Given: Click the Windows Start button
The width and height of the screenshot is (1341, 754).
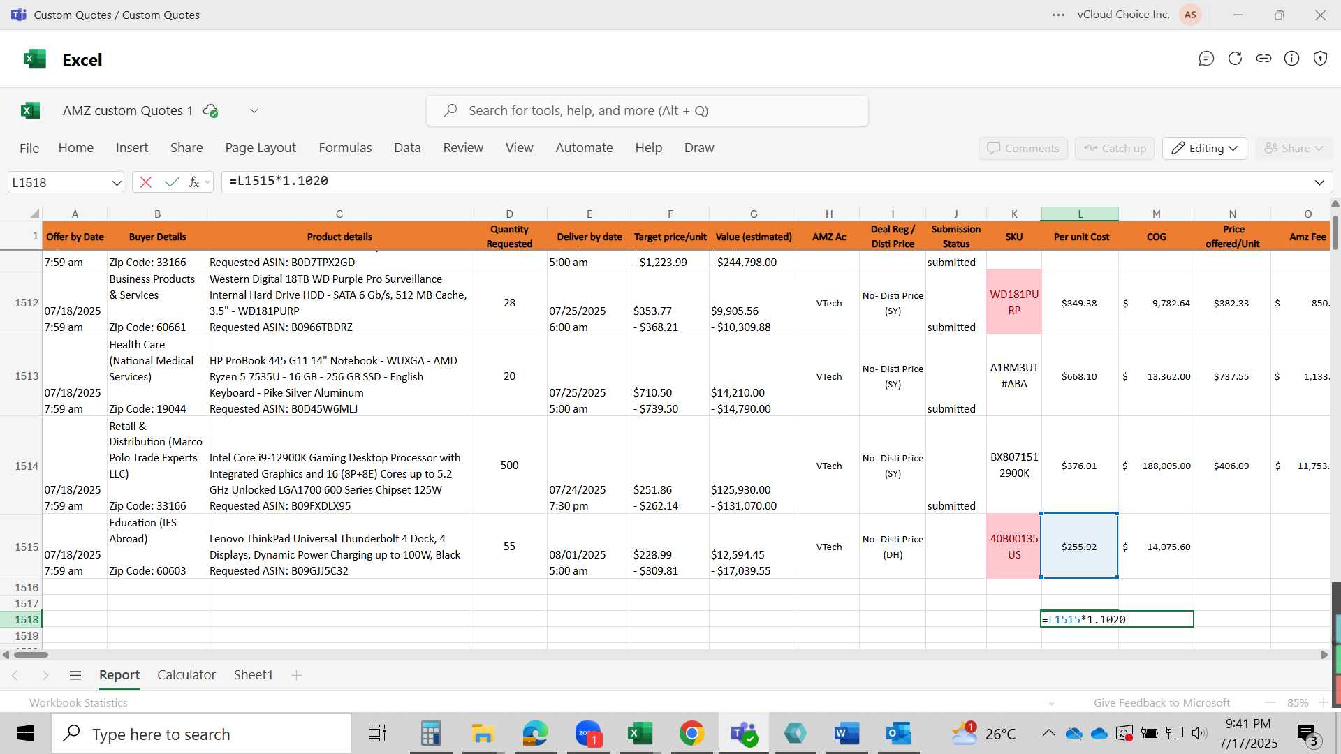Looking at the screenshot, I should 25,734.
